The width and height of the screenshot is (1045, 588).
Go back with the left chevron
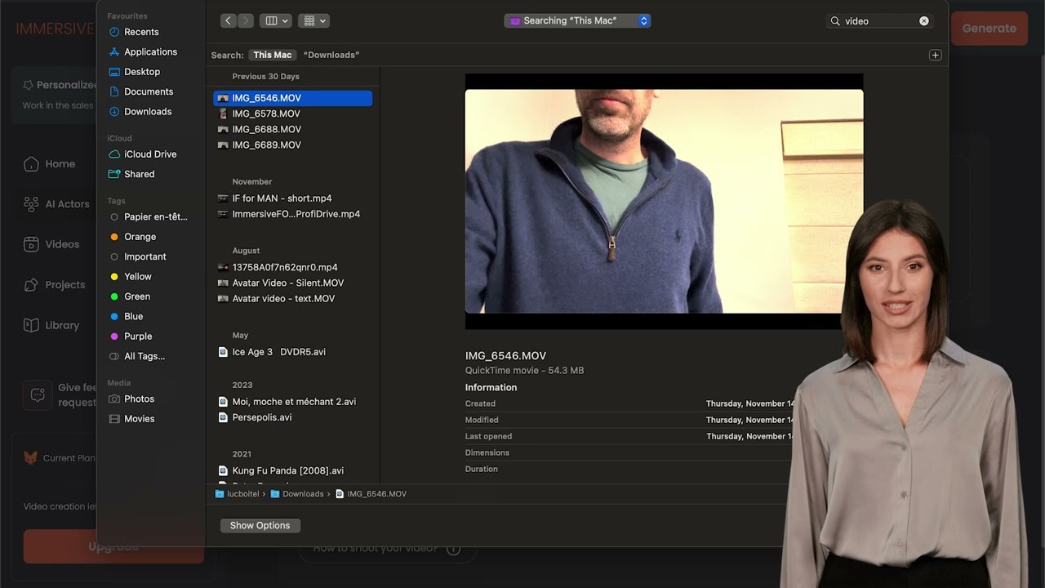point(229,21)
